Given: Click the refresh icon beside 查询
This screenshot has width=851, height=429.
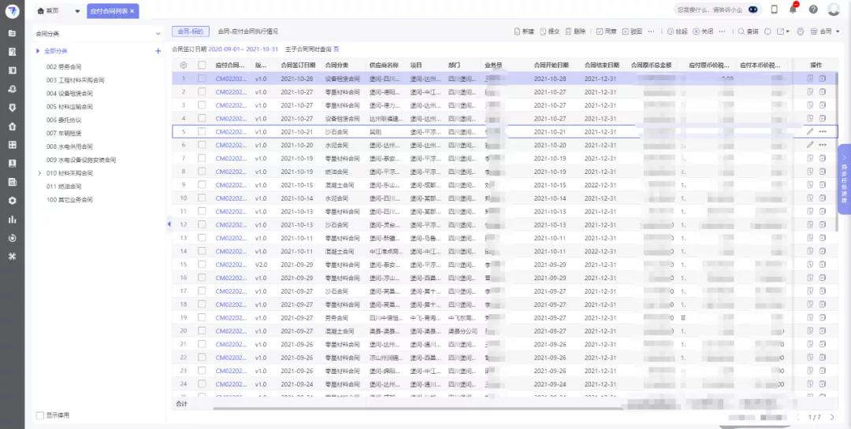Looking at the screenshot, I should pyautogui.click(x=766, y=31).
